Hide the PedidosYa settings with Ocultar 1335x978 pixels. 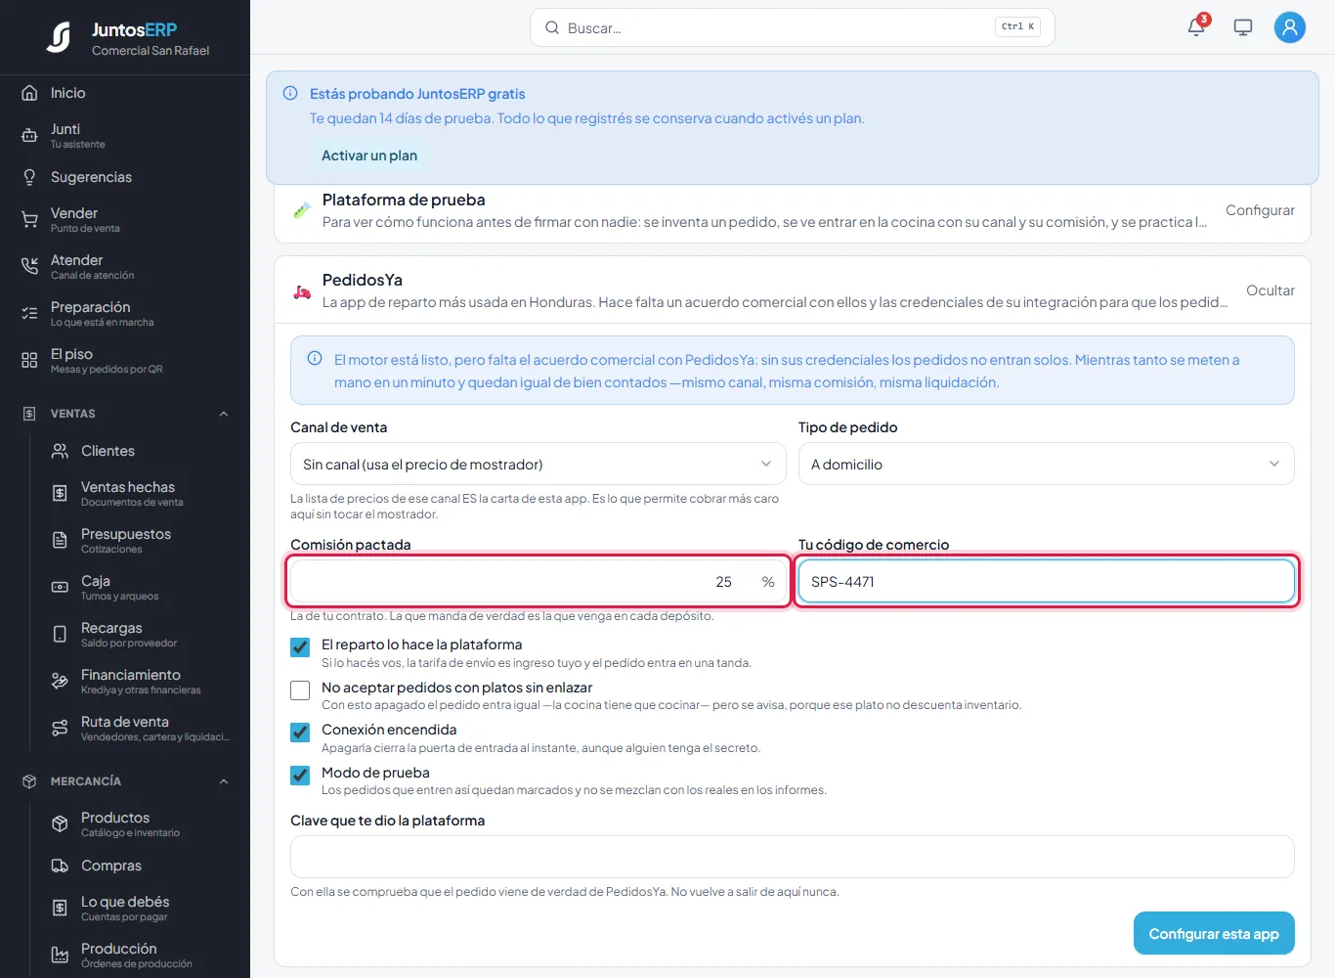(1270, 290)
